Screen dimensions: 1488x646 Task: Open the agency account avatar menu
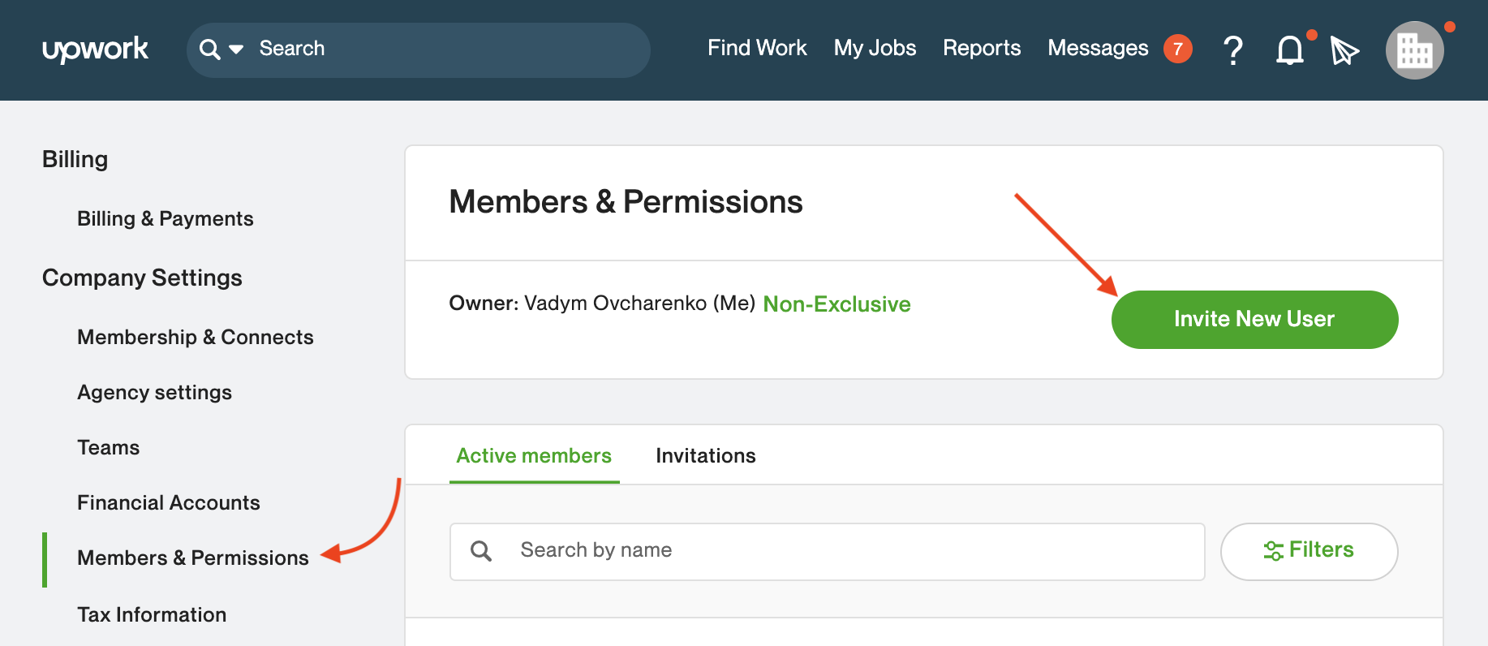[x=1414, y=50]
